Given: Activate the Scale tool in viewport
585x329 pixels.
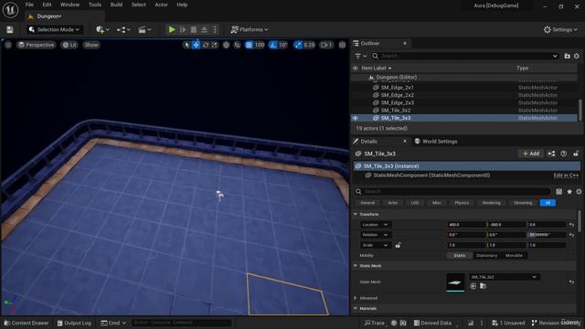Looking at the screenshot, I should point(215,45).
